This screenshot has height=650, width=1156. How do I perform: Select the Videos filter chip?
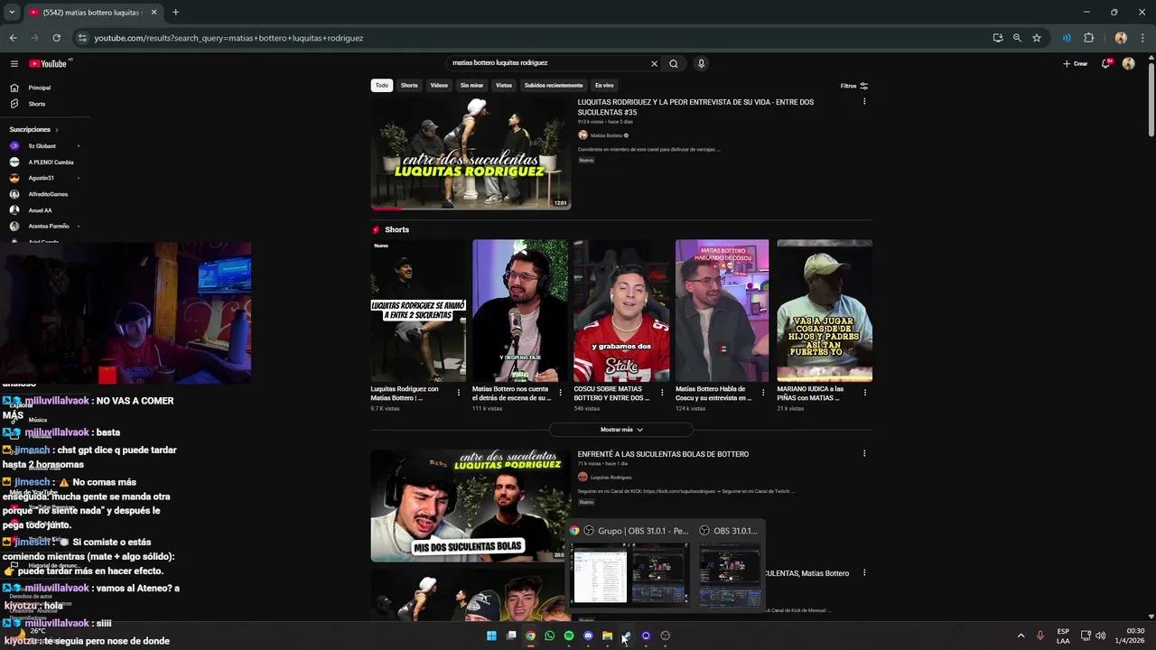pyautogui.click(x=439, y=85)
